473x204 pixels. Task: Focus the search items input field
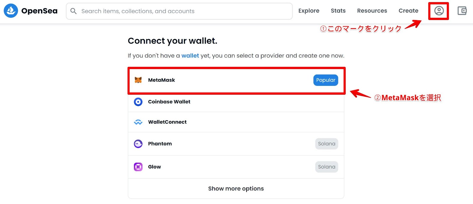point(179,11)
